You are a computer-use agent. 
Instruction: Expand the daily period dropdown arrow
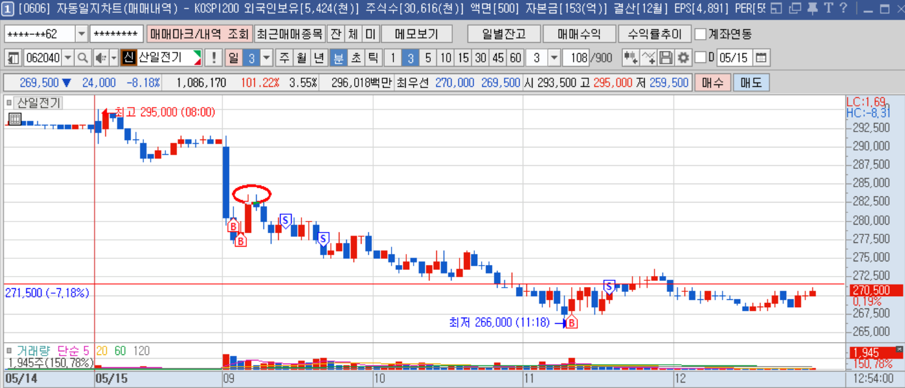click(267, 58)
